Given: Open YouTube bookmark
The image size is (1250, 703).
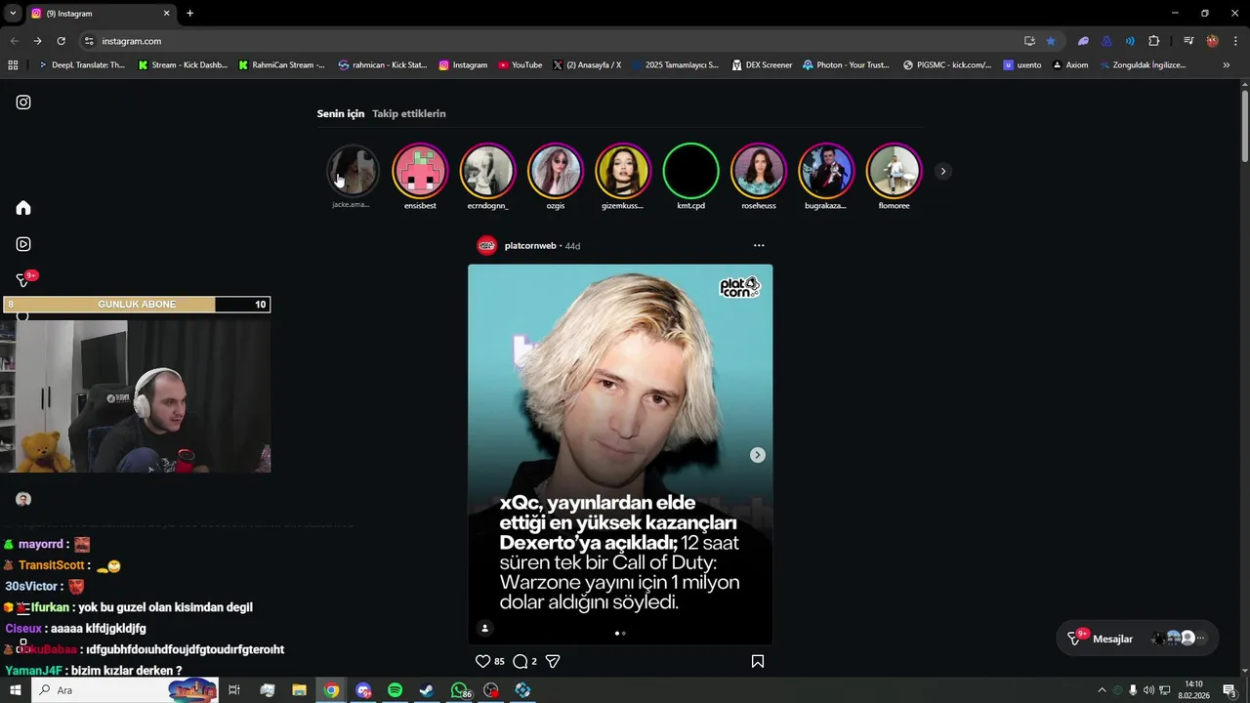Looking at the screenshot, I should pos(520,65).
